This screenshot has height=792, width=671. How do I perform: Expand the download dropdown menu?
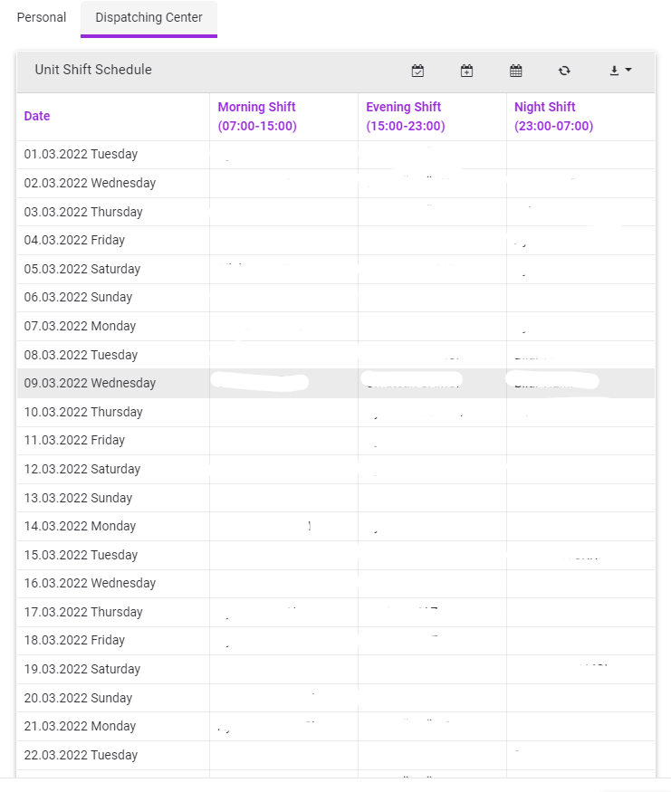pyautogui.click(x=619, y=71)
